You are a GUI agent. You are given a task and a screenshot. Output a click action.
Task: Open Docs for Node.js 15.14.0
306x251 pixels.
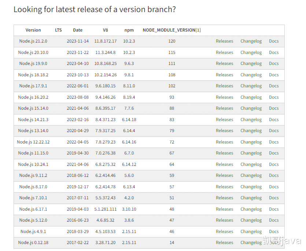click(274, 108)
